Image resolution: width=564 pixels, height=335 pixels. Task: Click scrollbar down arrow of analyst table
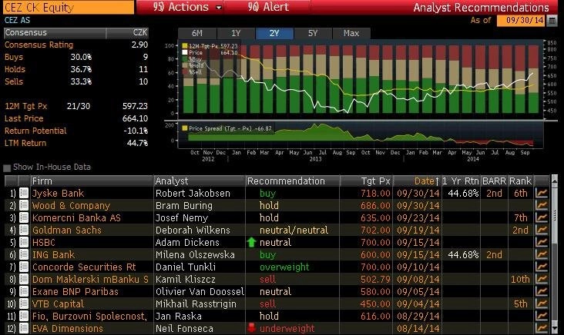coord(555,330)
